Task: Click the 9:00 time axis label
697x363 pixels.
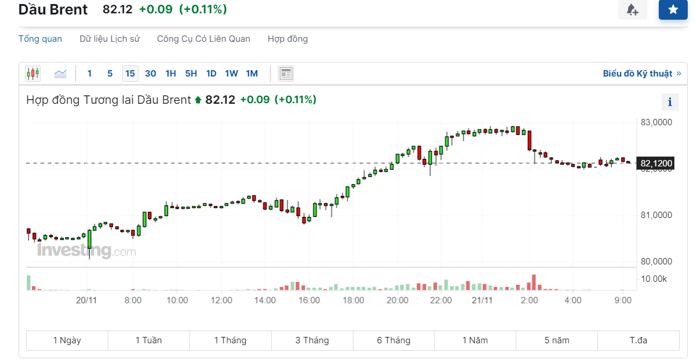Action: (623, 300)
